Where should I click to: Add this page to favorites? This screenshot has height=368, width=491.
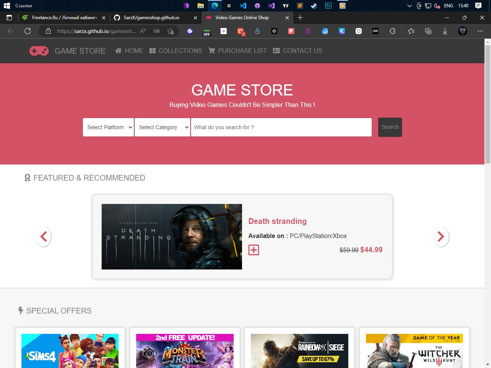(x=171, y=31)
